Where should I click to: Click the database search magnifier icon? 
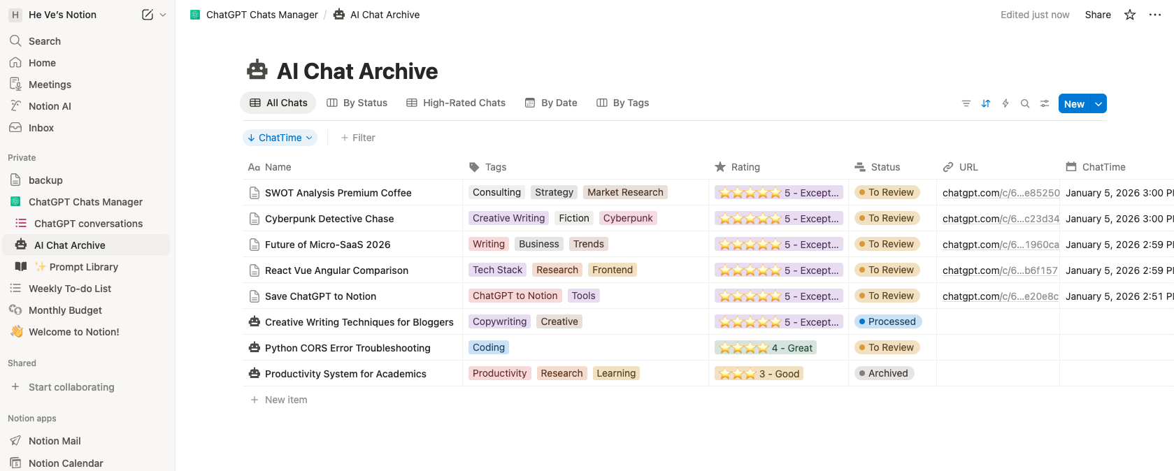(1025, 103)
